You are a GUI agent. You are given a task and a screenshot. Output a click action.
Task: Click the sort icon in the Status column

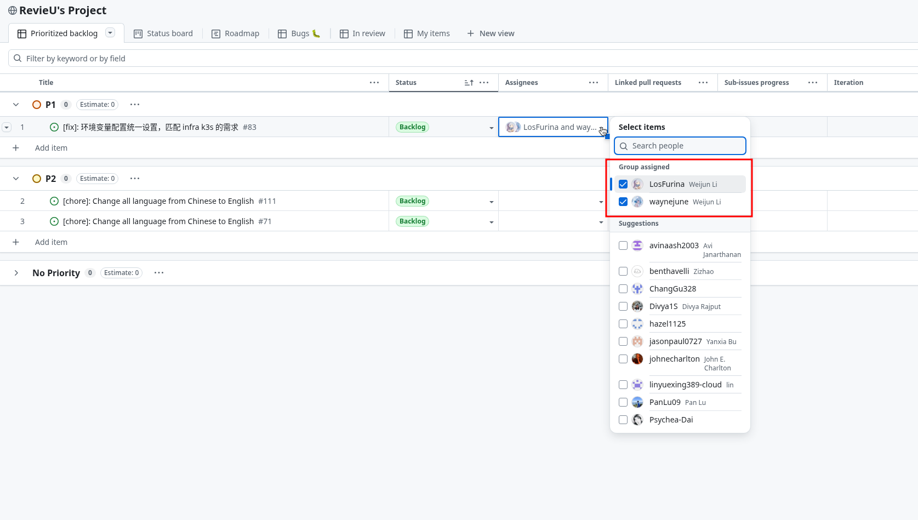click(468, 82)
